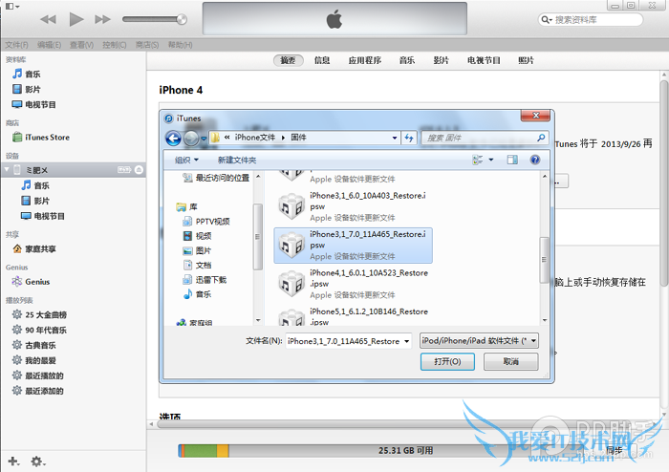Image resolution: width=669 pixels, height=472 pixels.
Task: Collapse the connected iPhone device tree
Action: [x=7, y=170]
